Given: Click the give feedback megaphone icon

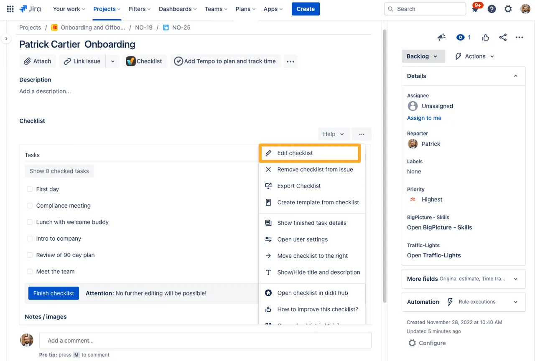Looking at the screenshot, I should click(x=441, y=38).
